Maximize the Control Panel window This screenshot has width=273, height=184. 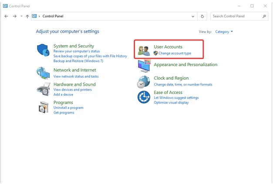coord(252,6)
